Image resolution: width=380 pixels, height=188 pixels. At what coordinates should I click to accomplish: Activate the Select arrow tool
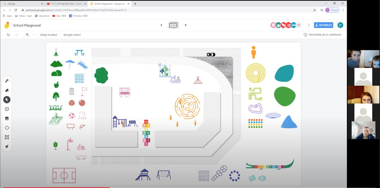7,100
